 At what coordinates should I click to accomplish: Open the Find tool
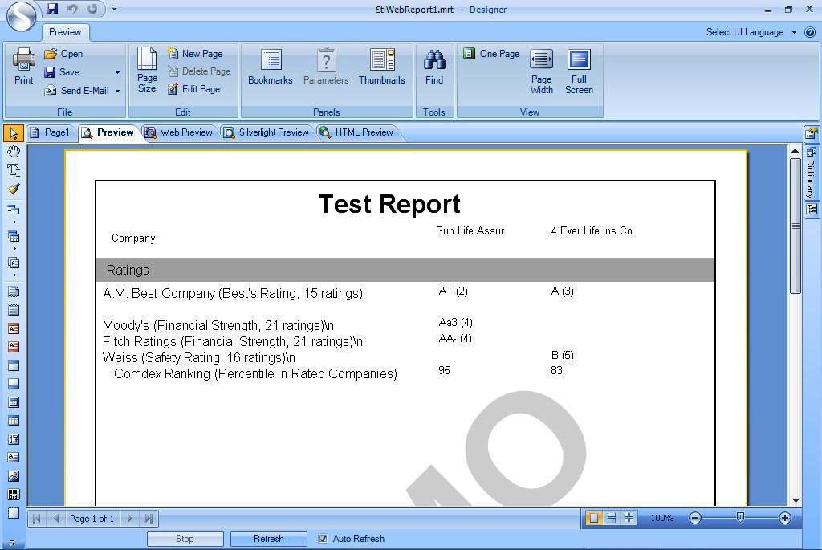(x=434, y=67)
